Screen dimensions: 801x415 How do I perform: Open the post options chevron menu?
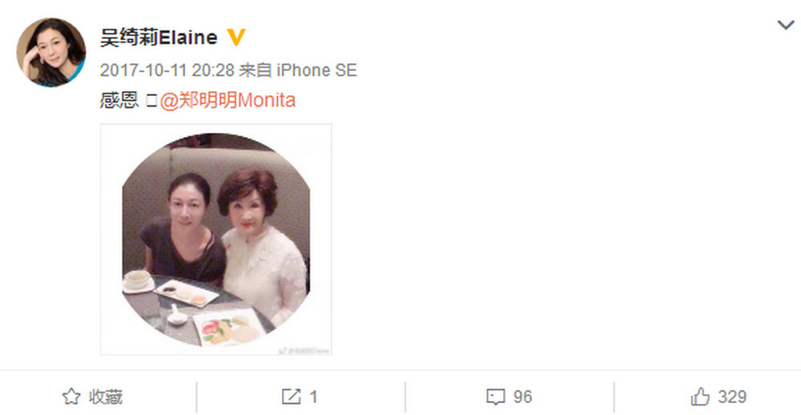point(785,25)
